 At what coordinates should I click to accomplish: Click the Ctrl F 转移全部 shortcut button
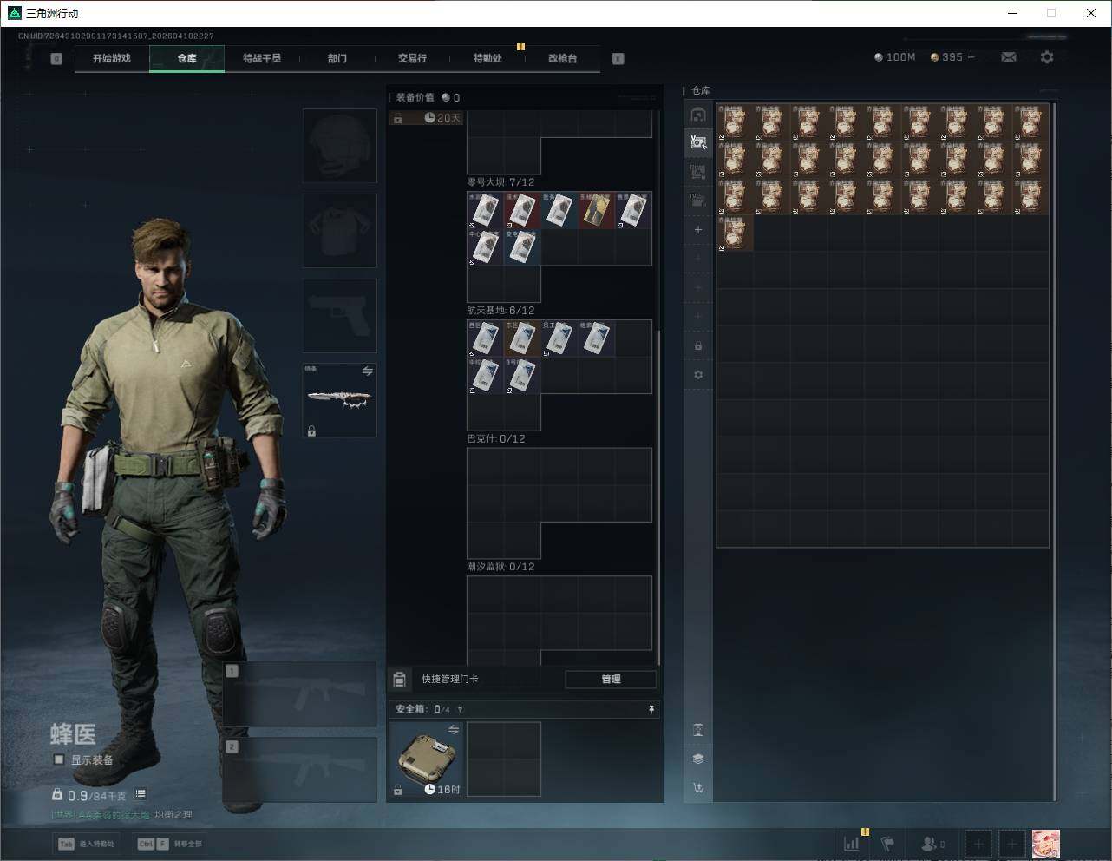tap(171, 844)
